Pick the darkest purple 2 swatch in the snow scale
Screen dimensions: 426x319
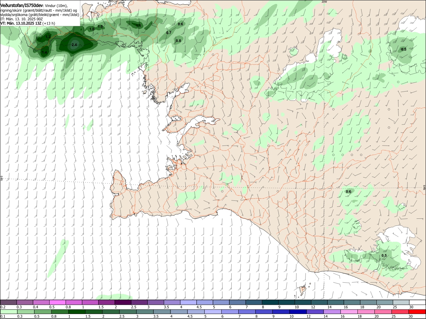123,302
